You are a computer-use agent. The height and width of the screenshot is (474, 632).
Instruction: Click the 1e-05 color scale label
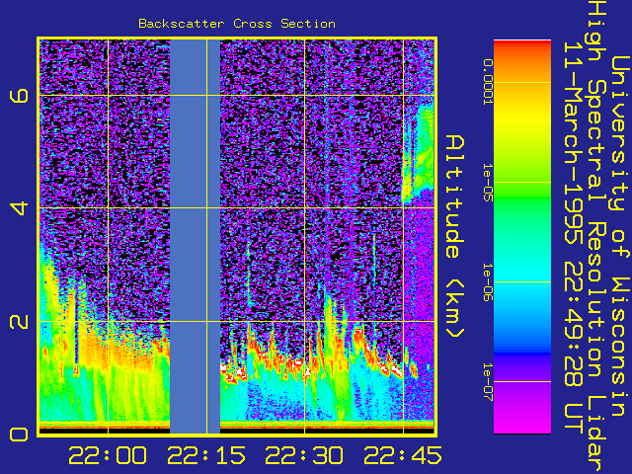(488, 182)
